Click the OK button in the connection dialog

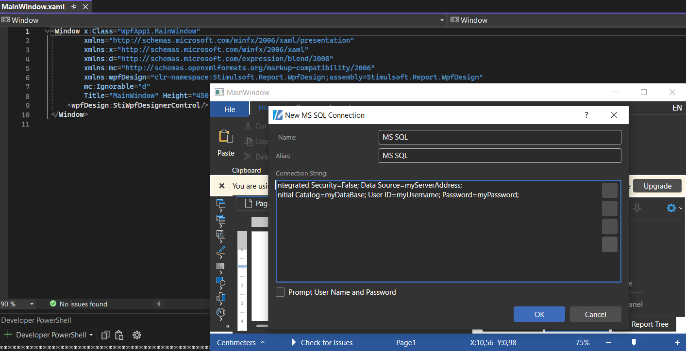coord(539,314)
